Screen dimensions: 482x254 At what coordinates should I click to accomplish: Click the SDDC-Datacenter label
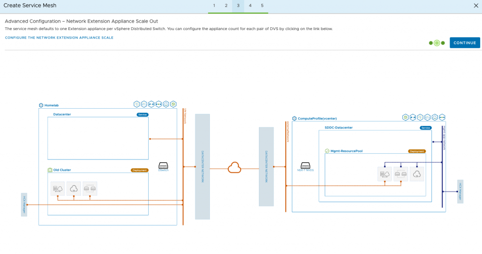[339, 127]
